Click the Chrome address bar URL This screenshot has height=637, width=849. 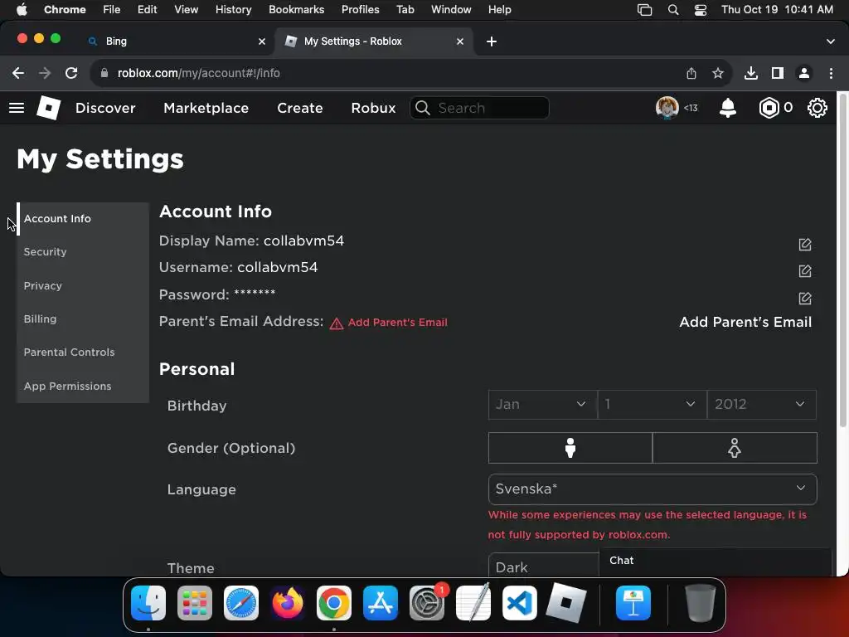[x=199, y=73]
